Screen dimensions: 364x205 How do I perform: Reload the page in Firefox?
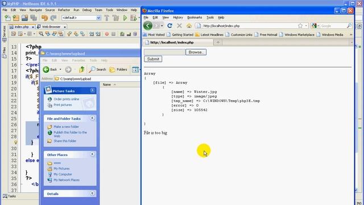[x=169, y=26]
